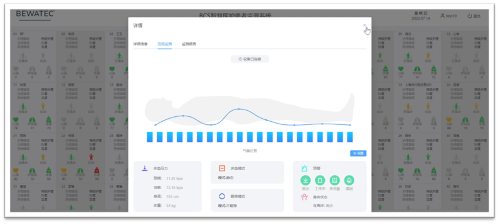499x224 pixels.
Task: Click the device connected (设备已连接) status pill
Action: [250, 59]
